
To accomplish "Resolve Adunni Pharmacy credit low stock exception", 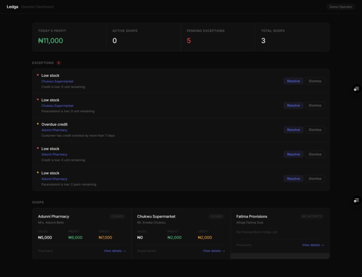I will [x=293, y=154].
